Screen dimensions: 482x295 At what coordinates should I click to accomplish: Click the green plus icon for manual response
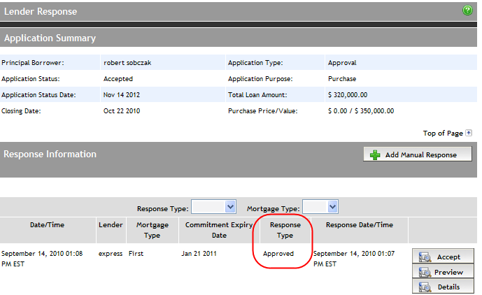375,154
